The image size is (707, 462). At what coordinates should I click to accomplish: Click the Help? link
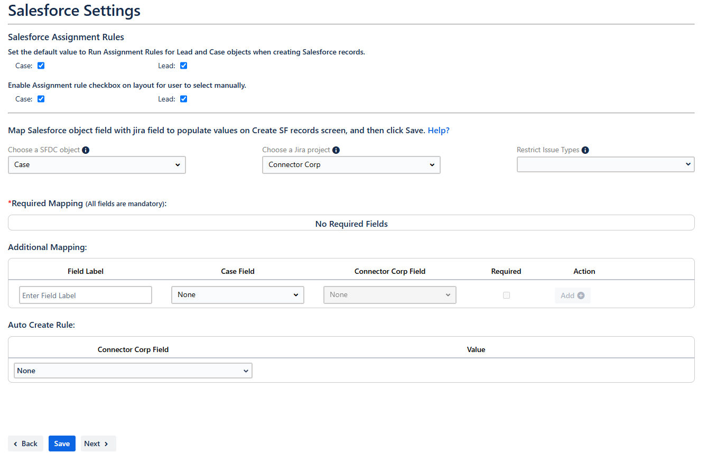pyautogui.click(x=439, y=131)
